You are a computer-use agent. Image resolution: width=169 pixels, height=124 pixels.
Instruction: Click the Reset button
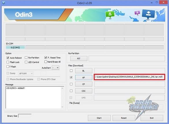124,118
